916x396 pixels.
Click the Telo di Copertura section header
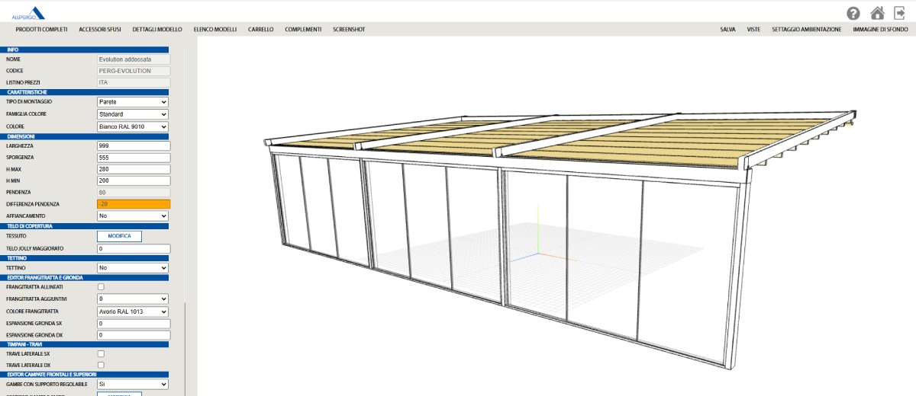point(84,226)
